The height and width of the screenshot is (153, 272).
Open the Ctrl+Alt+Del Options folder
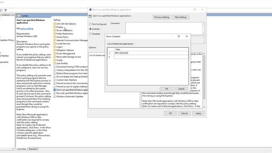click(65, 24)
